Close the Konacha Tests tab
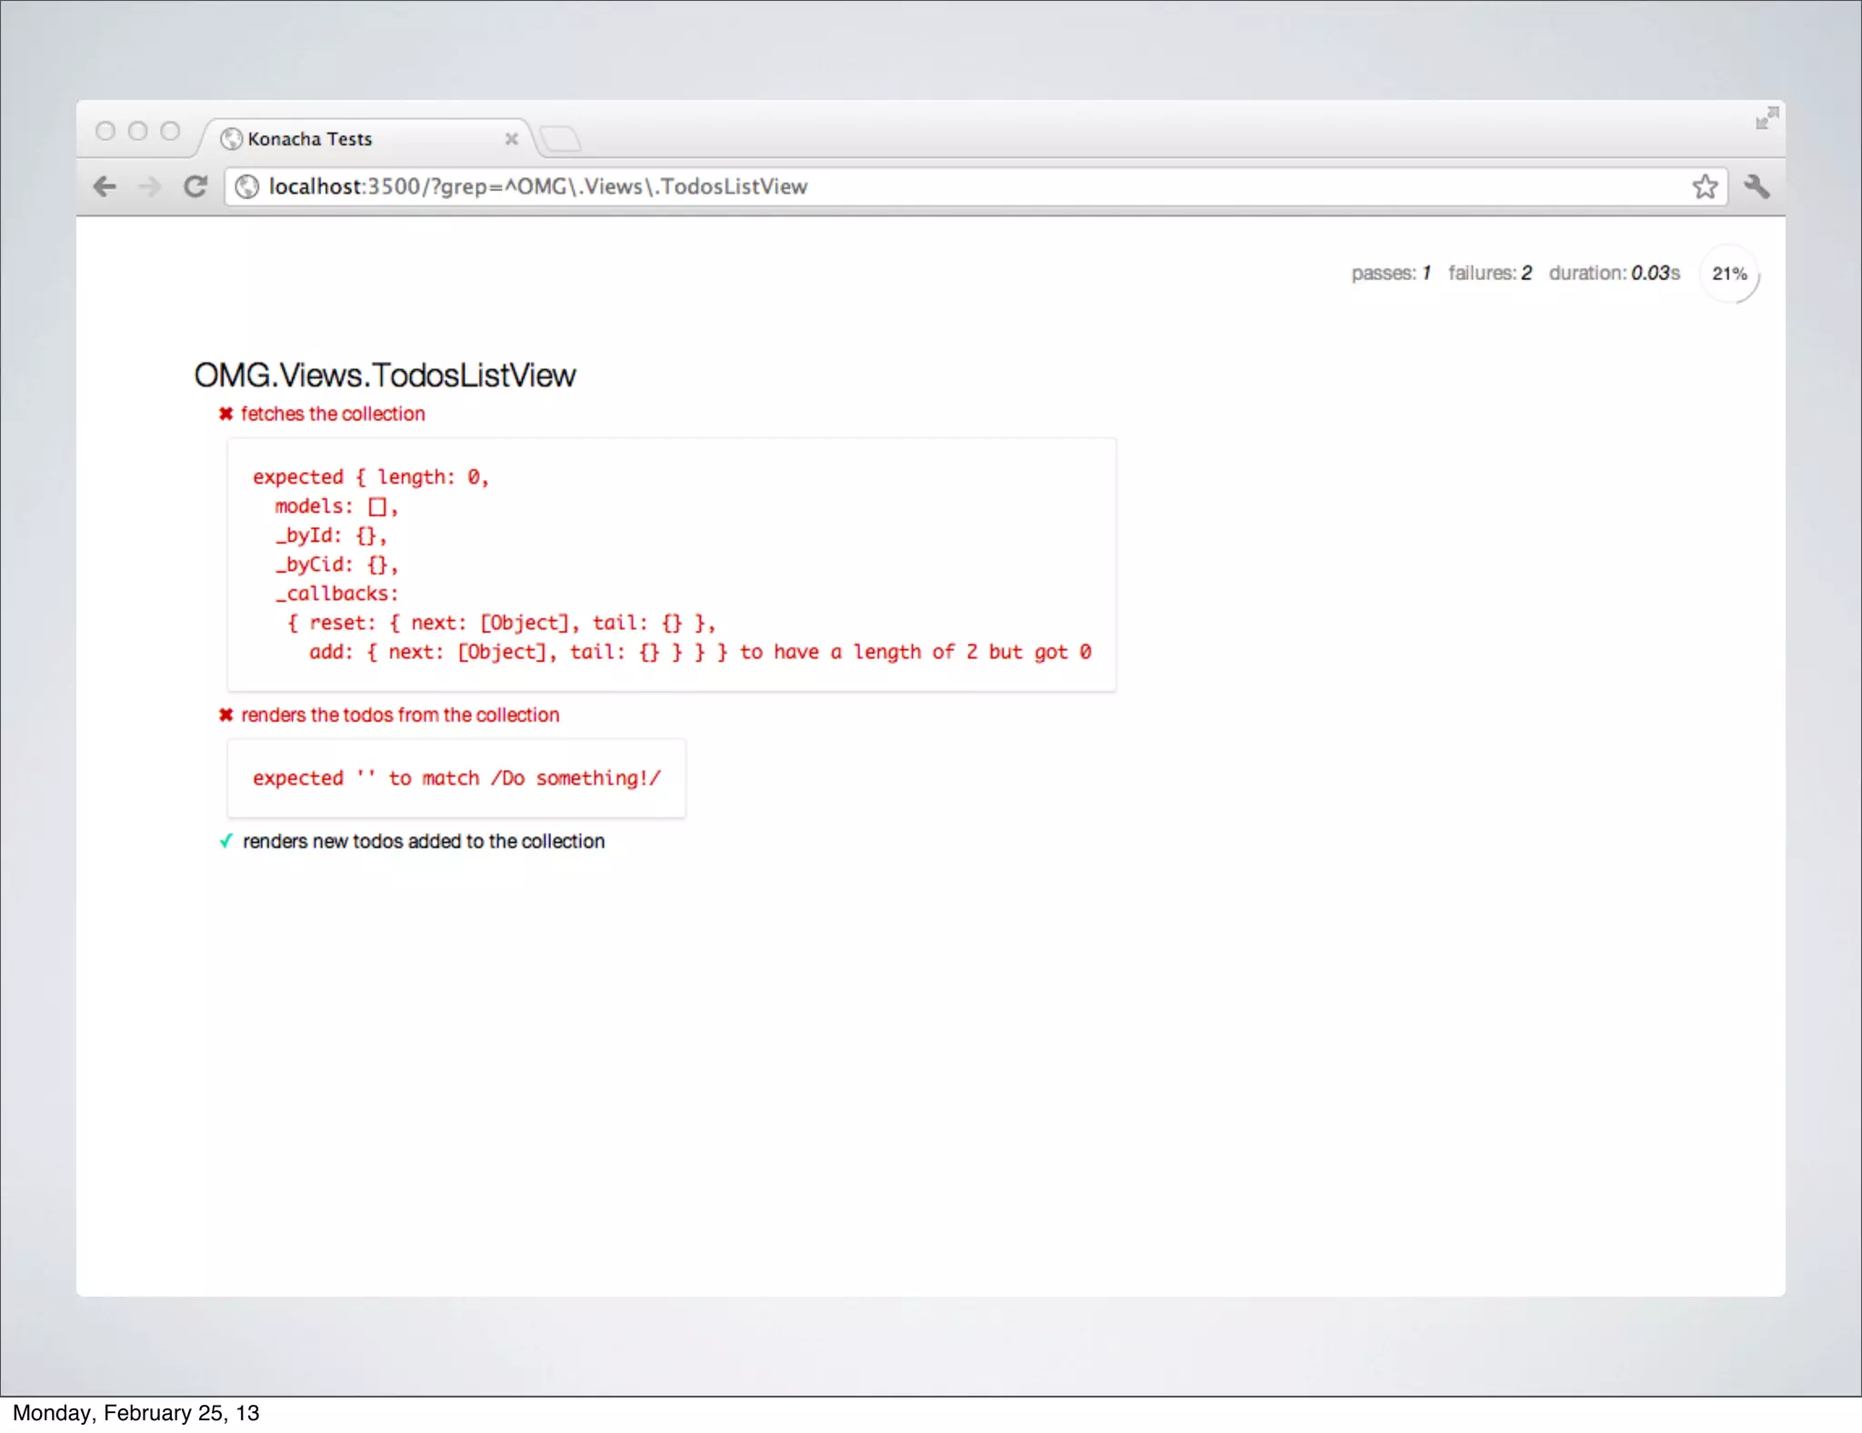 tap(512, 139)
